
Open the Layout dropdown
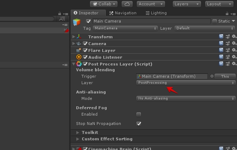pyautogui.click(x=219, y=4)
